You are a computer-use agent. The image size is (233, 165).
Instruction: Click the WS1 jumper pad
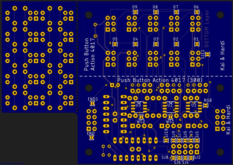click(x=170, y=117)
